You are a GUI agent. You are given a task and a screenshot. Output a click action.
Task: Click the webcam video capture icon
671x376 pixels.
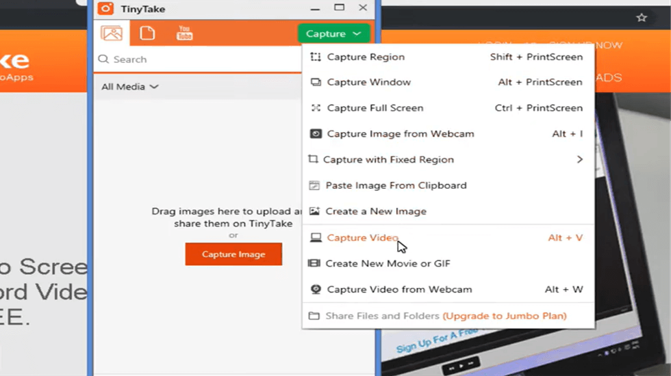(x=316, y=289)
